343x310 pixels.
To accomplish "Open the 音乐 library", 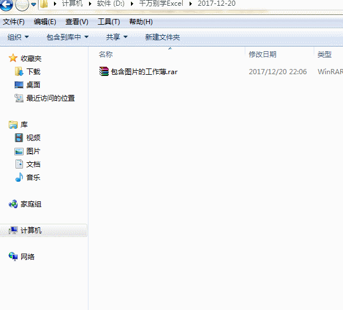I will click(33, 177).
